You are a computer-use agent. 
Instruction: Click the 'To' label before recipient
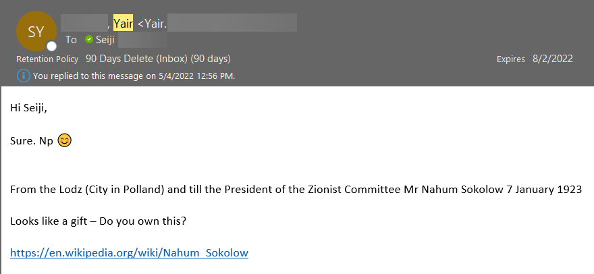pyautogui.click(x=71, y=40)
